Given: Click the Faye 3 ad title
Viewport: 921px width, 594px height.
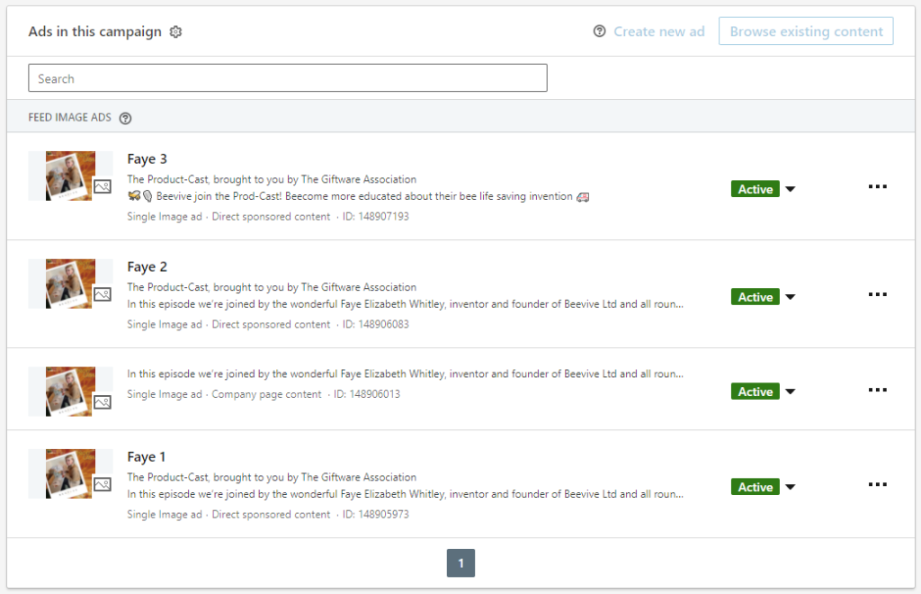Looking at the screenshot, I should 147,159.
